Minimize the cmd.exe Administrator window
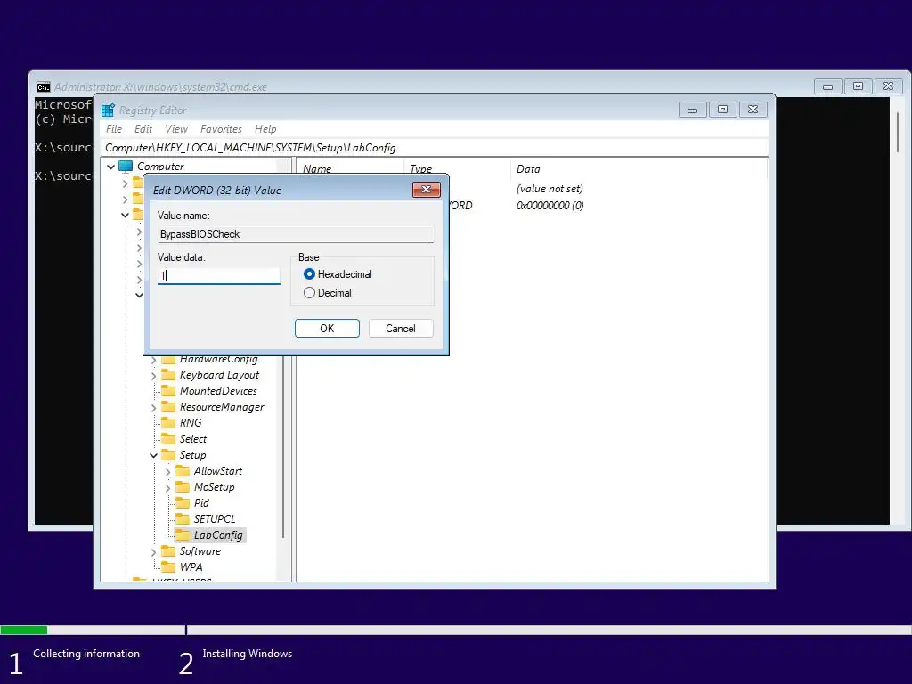 827,86
